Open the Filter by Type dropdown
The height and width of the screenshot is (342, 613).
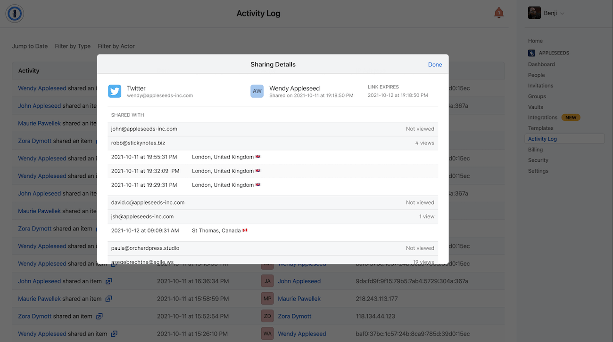[x=72, y=46]
